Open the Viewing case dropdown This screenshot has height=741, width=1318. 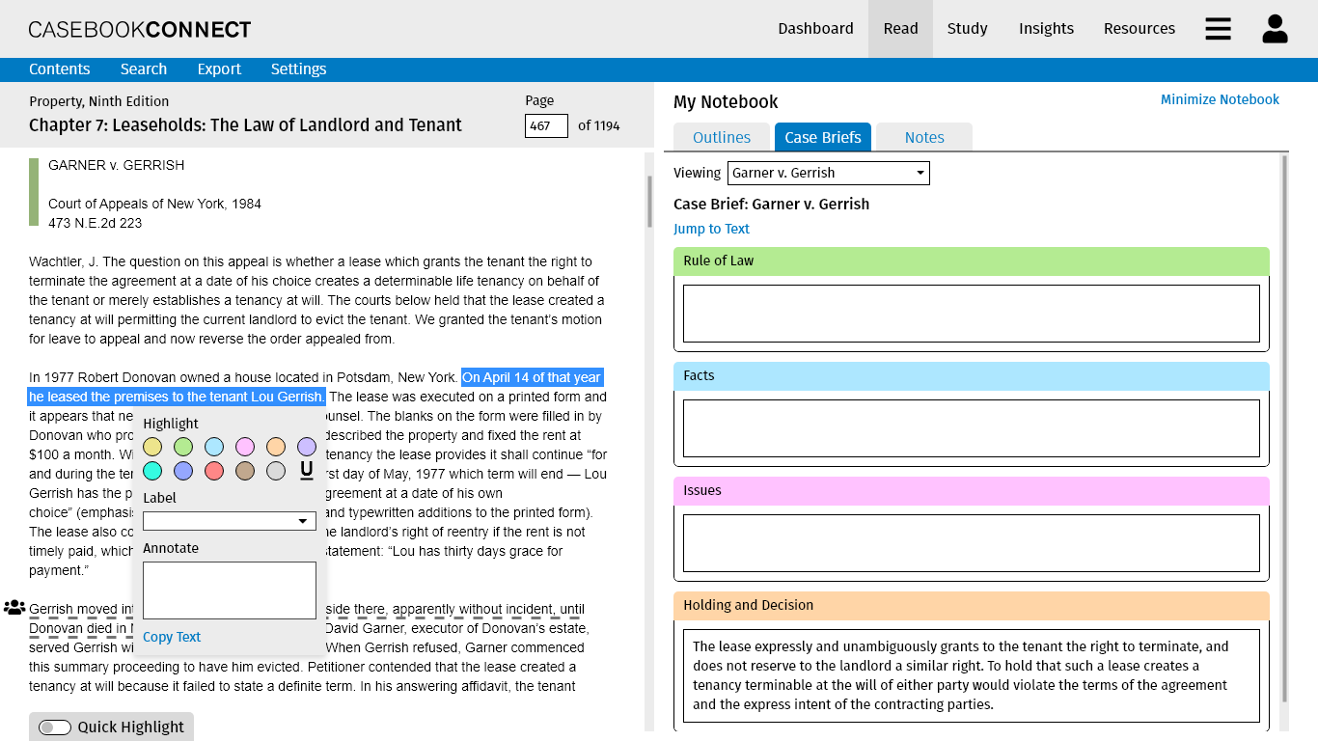pyautogui.click(x=828, y=174)
